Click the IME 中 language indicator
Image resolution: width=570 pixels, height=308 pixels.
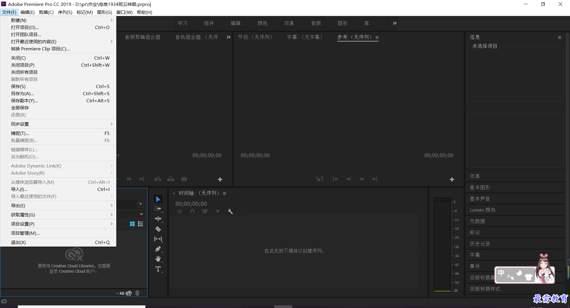(x=501, y=273)
